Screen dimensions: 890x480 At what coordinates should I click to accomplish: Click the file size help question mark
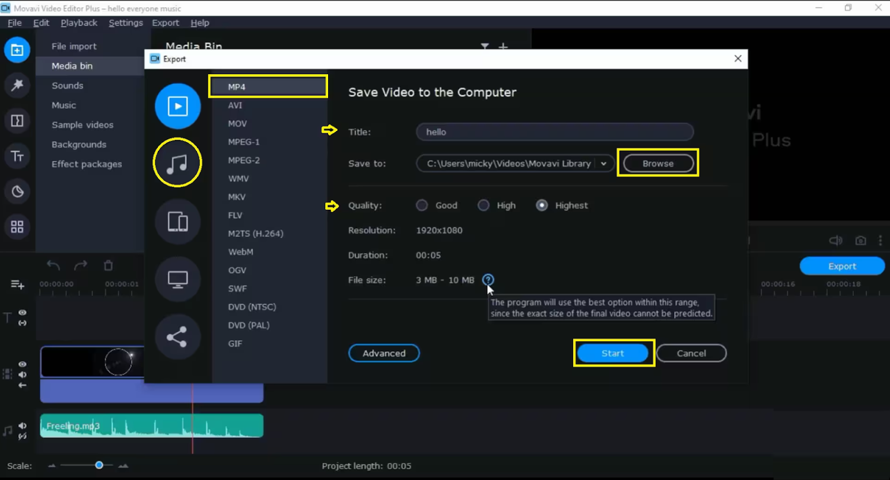click(x=488, y=280)
